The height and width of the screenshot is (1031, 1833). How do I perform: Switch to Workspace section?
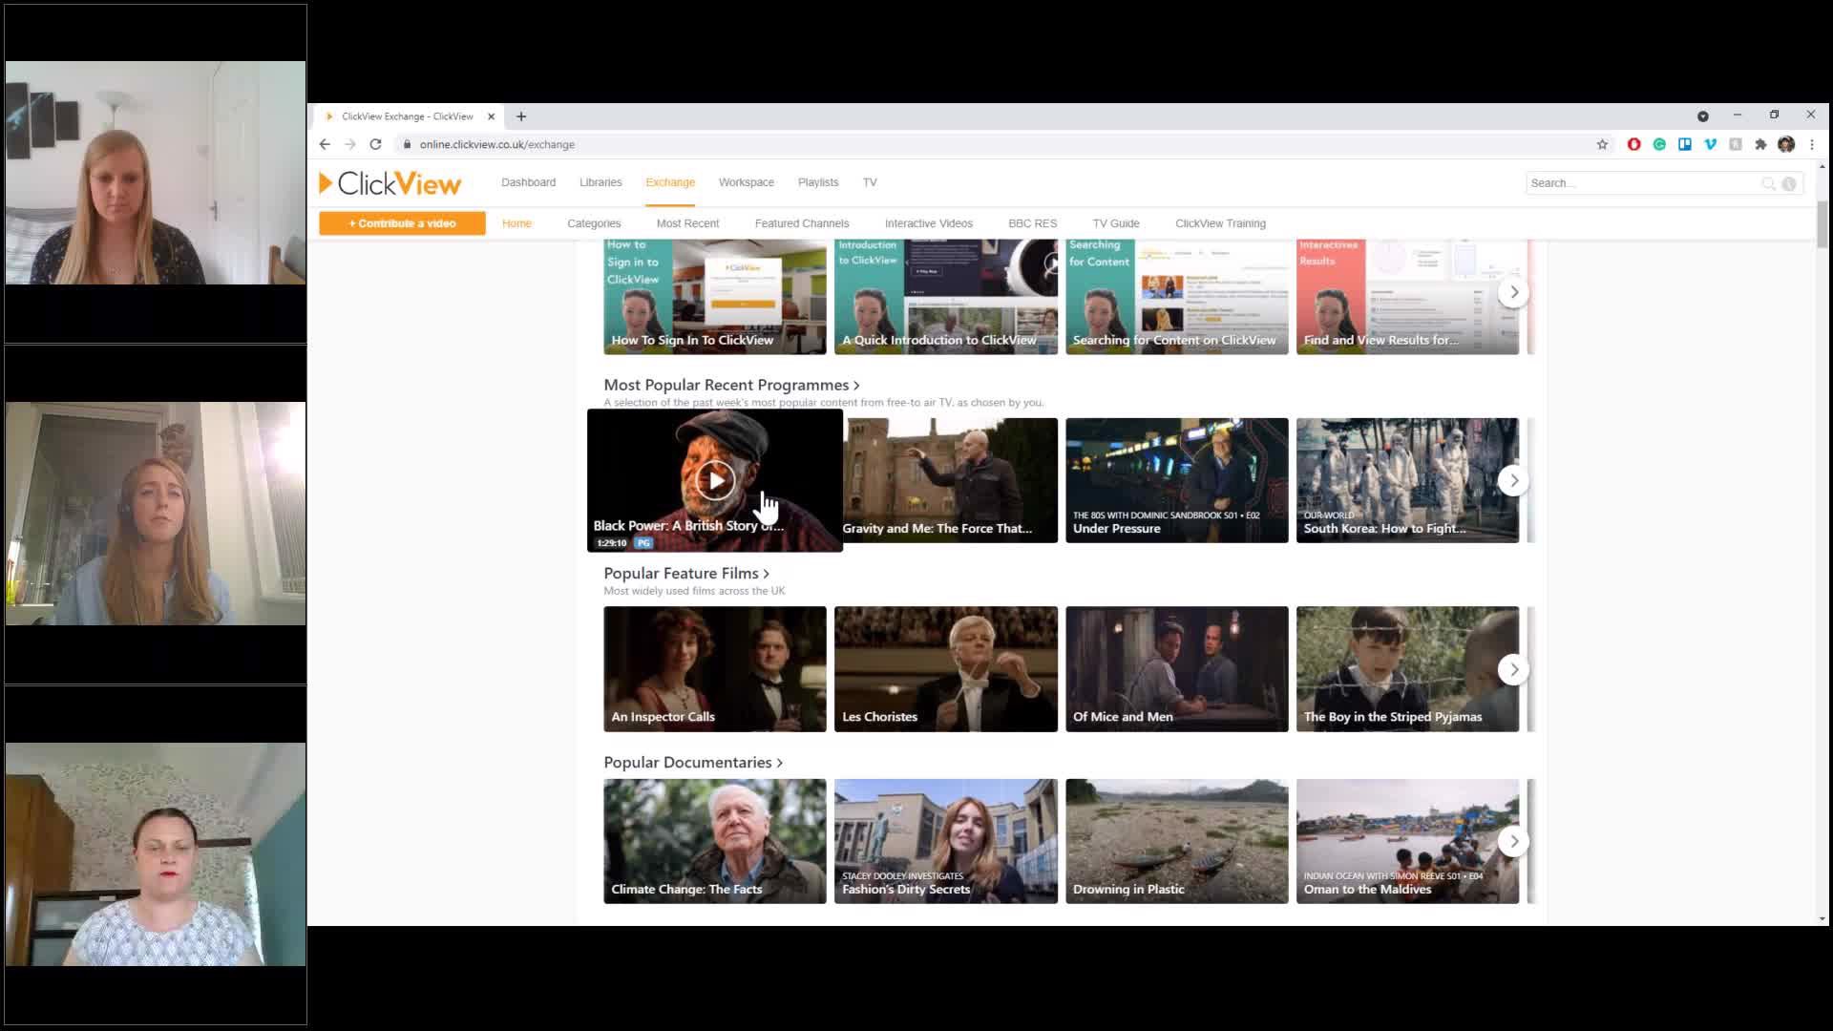747,182
